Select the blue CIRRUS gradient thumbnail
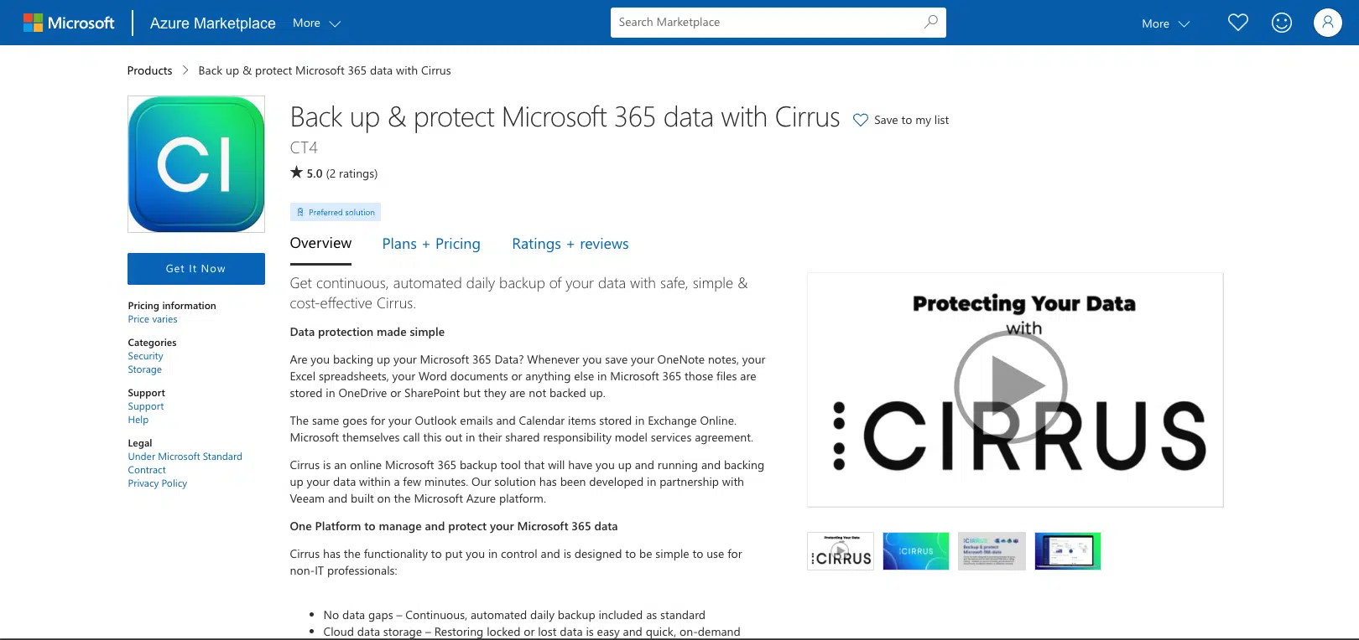This screenshot has width=1359, height=640. tap(915, 551)
